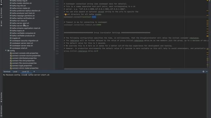Select kafka-verifiable-producer.sh file
Image resolution: width=211 pixels, height=118 pixels.
23,36
